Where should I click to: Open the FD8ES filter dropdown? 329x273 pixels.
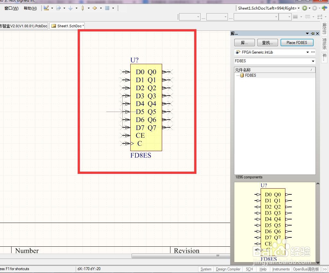[313, 61]
